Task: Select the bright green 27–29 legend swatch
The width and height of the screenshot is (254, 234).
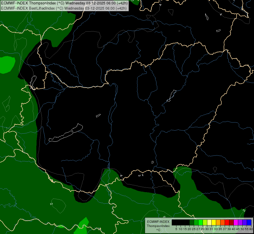Action: pyautogui.click(x=201, y=222)
